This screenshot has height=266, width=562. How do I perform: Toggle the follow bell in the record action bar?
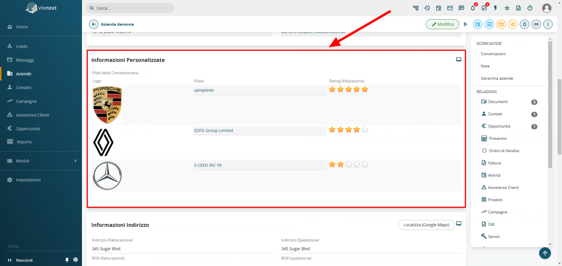pyautogui.click(x=525, y=24)
